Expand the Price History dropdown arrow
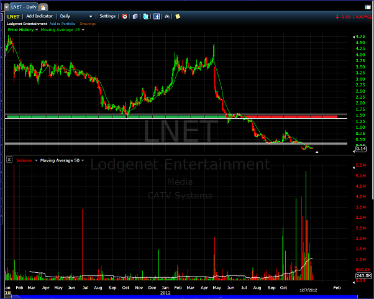This screenshot has height=299, width=374. (x=37, y=30)
